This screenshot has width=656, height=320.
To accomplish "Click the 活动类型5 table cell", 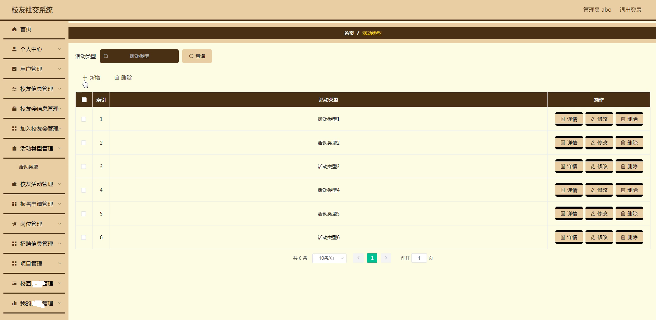I will 329,214.
